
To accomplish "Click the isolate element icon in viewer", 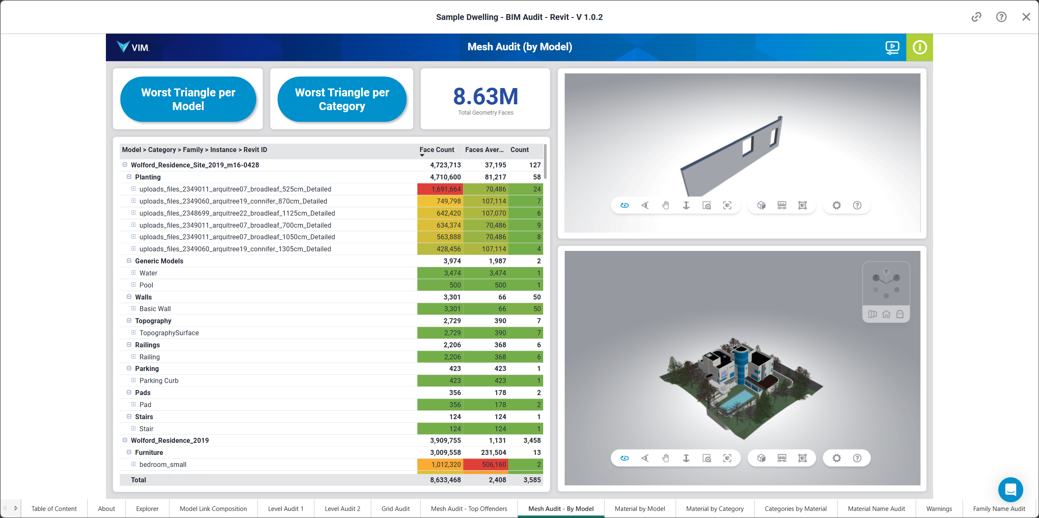I will pyautogui.click(x=802, y=205).
